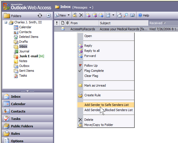Choose Move/Copy to Folder in the context menu
178x143 pixels.
[106, 125]
